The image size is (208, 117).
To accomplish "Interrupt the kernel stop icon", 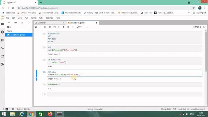I will (x=64, y=27).
